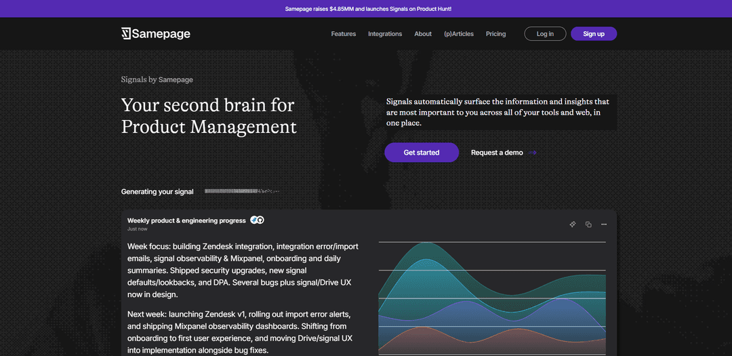The width and height of the screenshot is (732, 356).
Task: Click the 'Next week' summary paragraph
Action: click(x=239, y=332)
